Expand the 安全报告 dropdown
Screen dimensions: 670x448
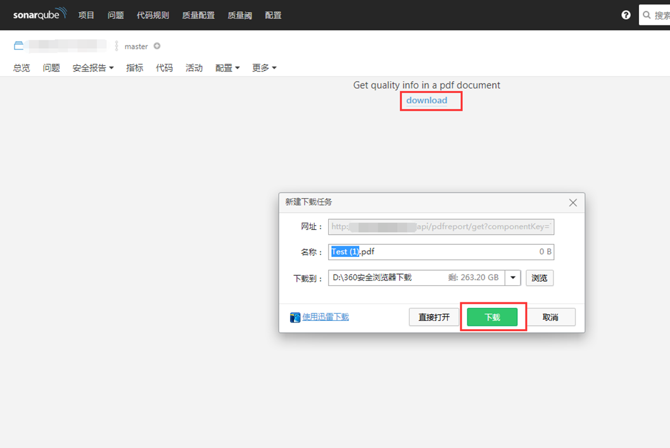(x=93, y=68)
